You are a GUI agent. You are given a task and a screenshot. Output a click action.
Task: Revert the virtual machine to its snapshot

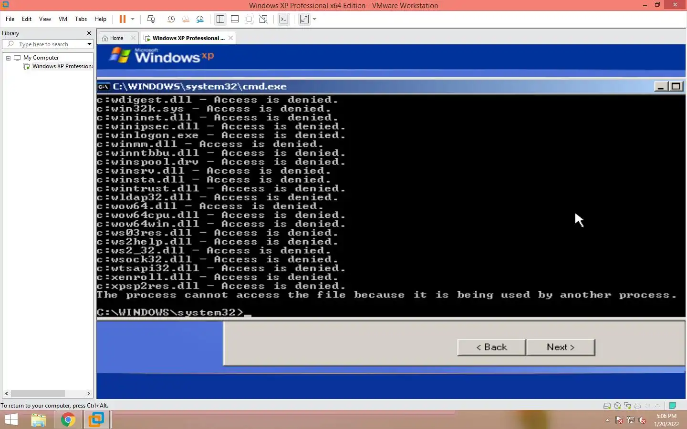[186, 19]
